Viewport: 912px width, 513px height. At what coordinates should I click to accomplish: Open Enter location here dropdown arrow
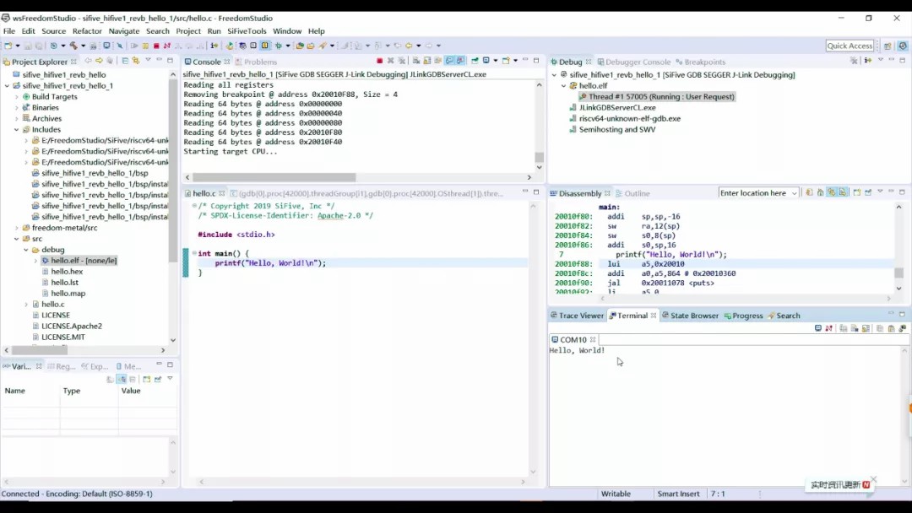click(x=794, y=193)
